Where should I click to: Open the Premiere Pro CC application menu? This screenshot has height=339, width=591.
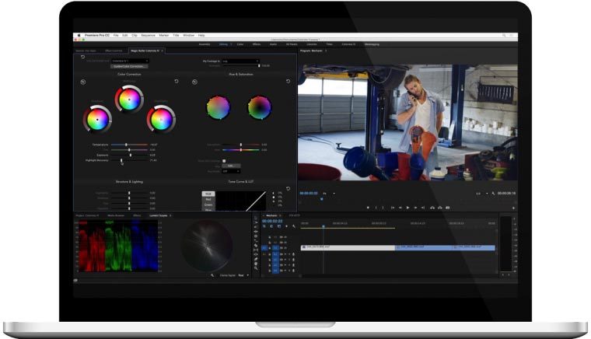pyautogui.click(x=97, y=36)
